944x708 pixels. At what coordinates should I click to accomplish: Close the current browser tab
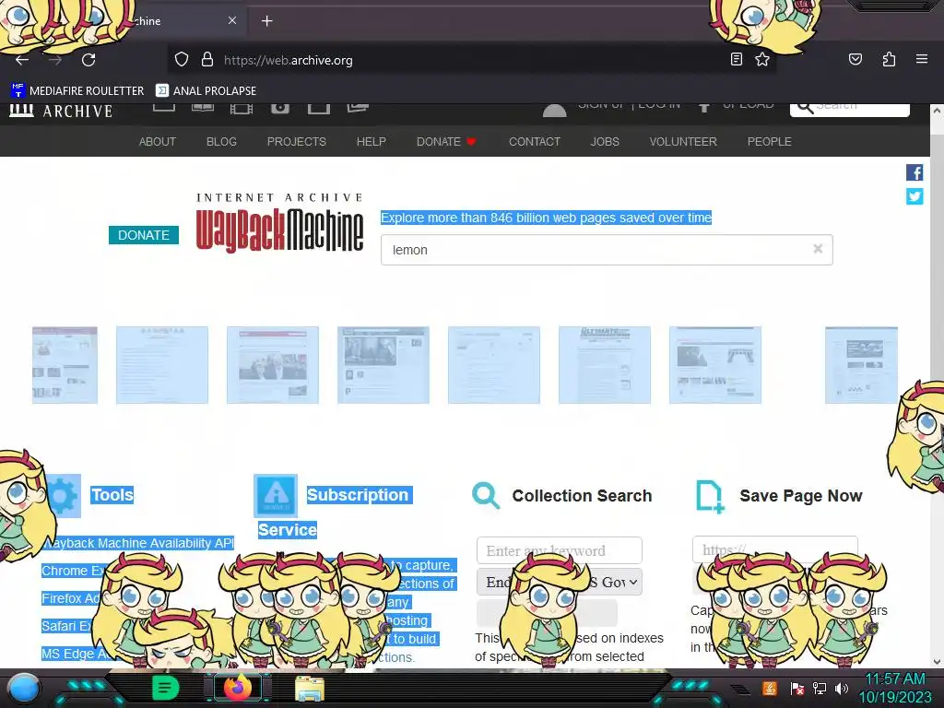231,20
